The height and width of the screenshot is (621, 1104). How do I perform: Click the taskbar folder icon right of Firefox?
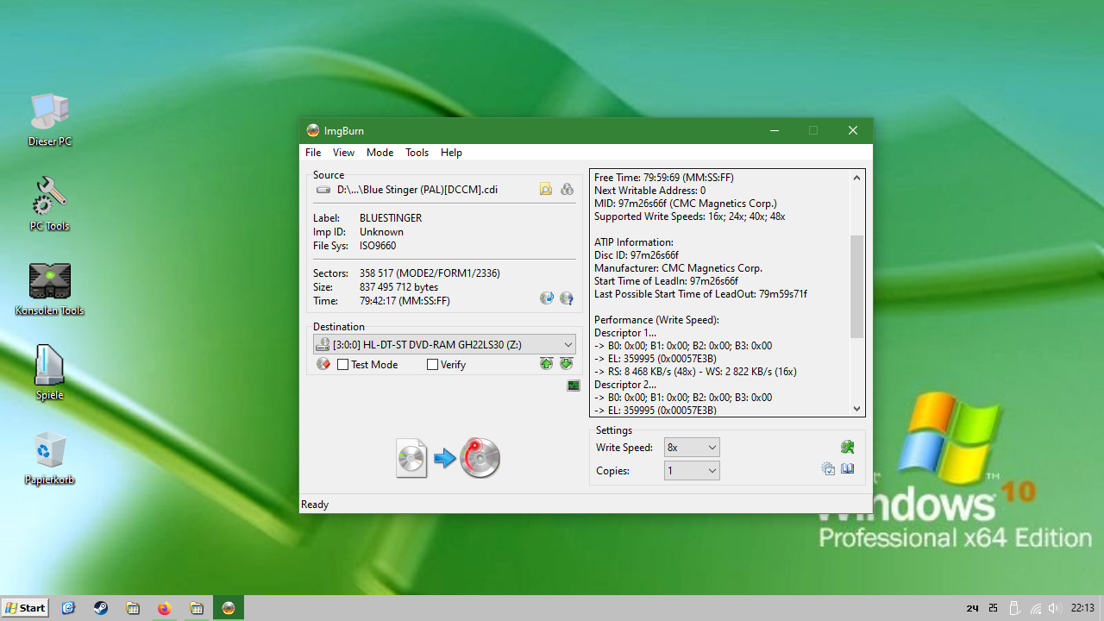tap(197, 608)
